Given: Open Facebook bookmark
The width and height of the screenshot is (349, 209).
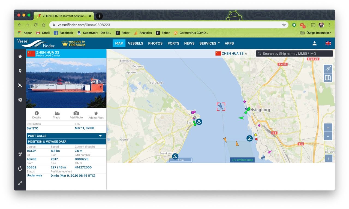Looking at the screenshot, I should click(x=63, y=33).
